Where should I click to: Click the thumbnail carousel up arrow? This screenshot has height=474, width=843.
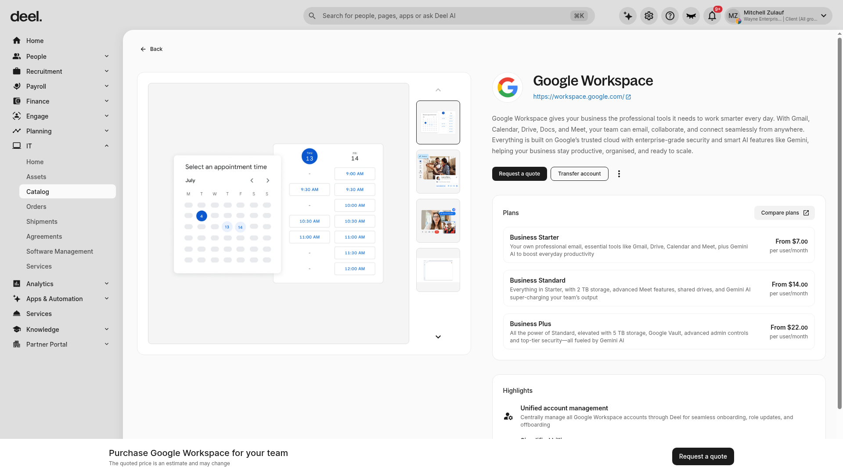tap(438, 90)
